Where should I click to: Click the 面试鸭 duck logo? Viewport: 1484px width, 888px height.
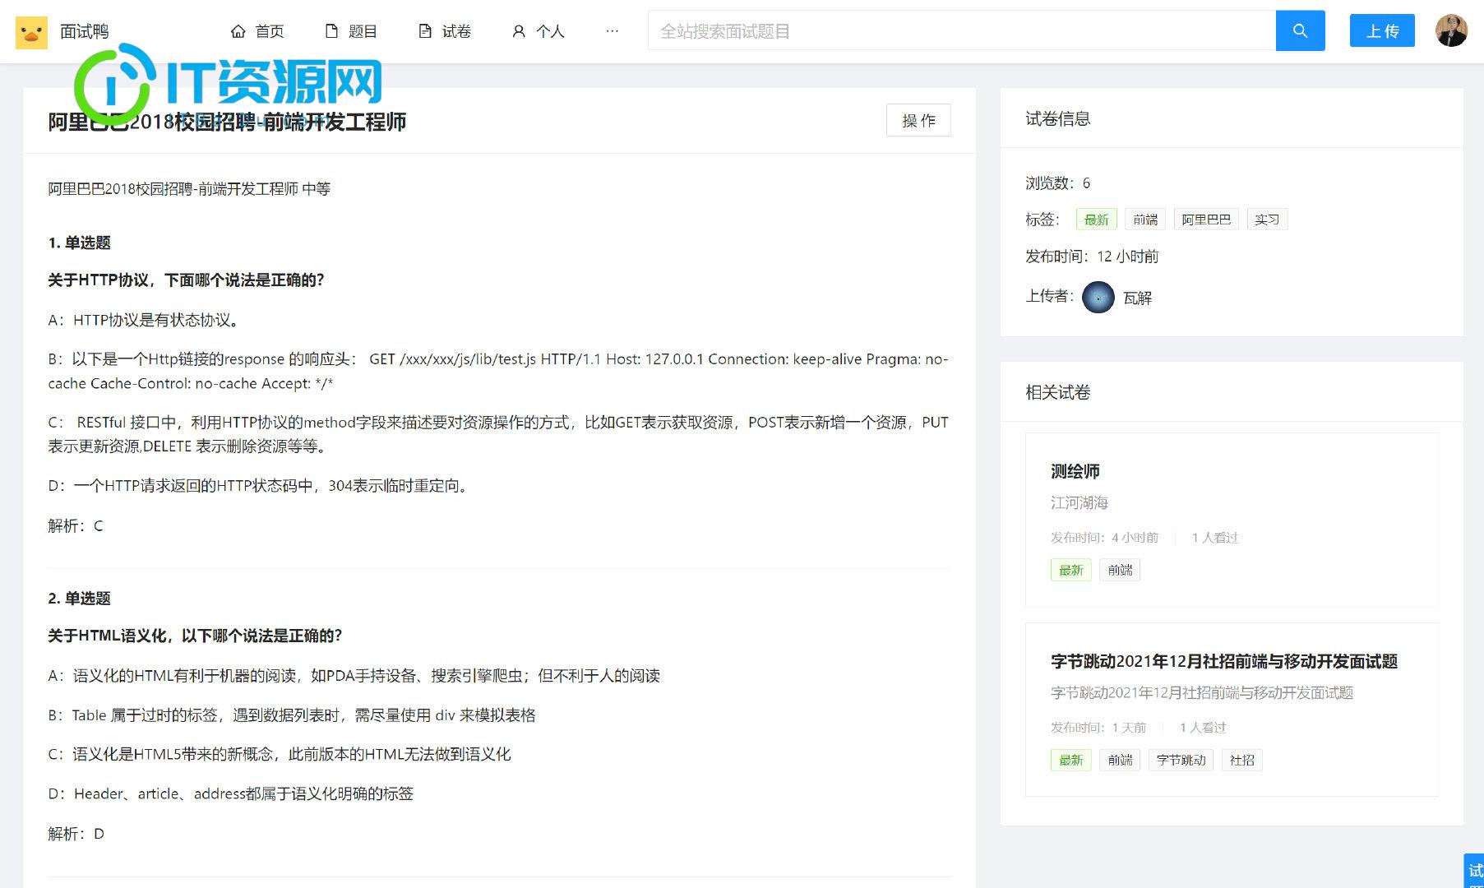tap(31, 32)
